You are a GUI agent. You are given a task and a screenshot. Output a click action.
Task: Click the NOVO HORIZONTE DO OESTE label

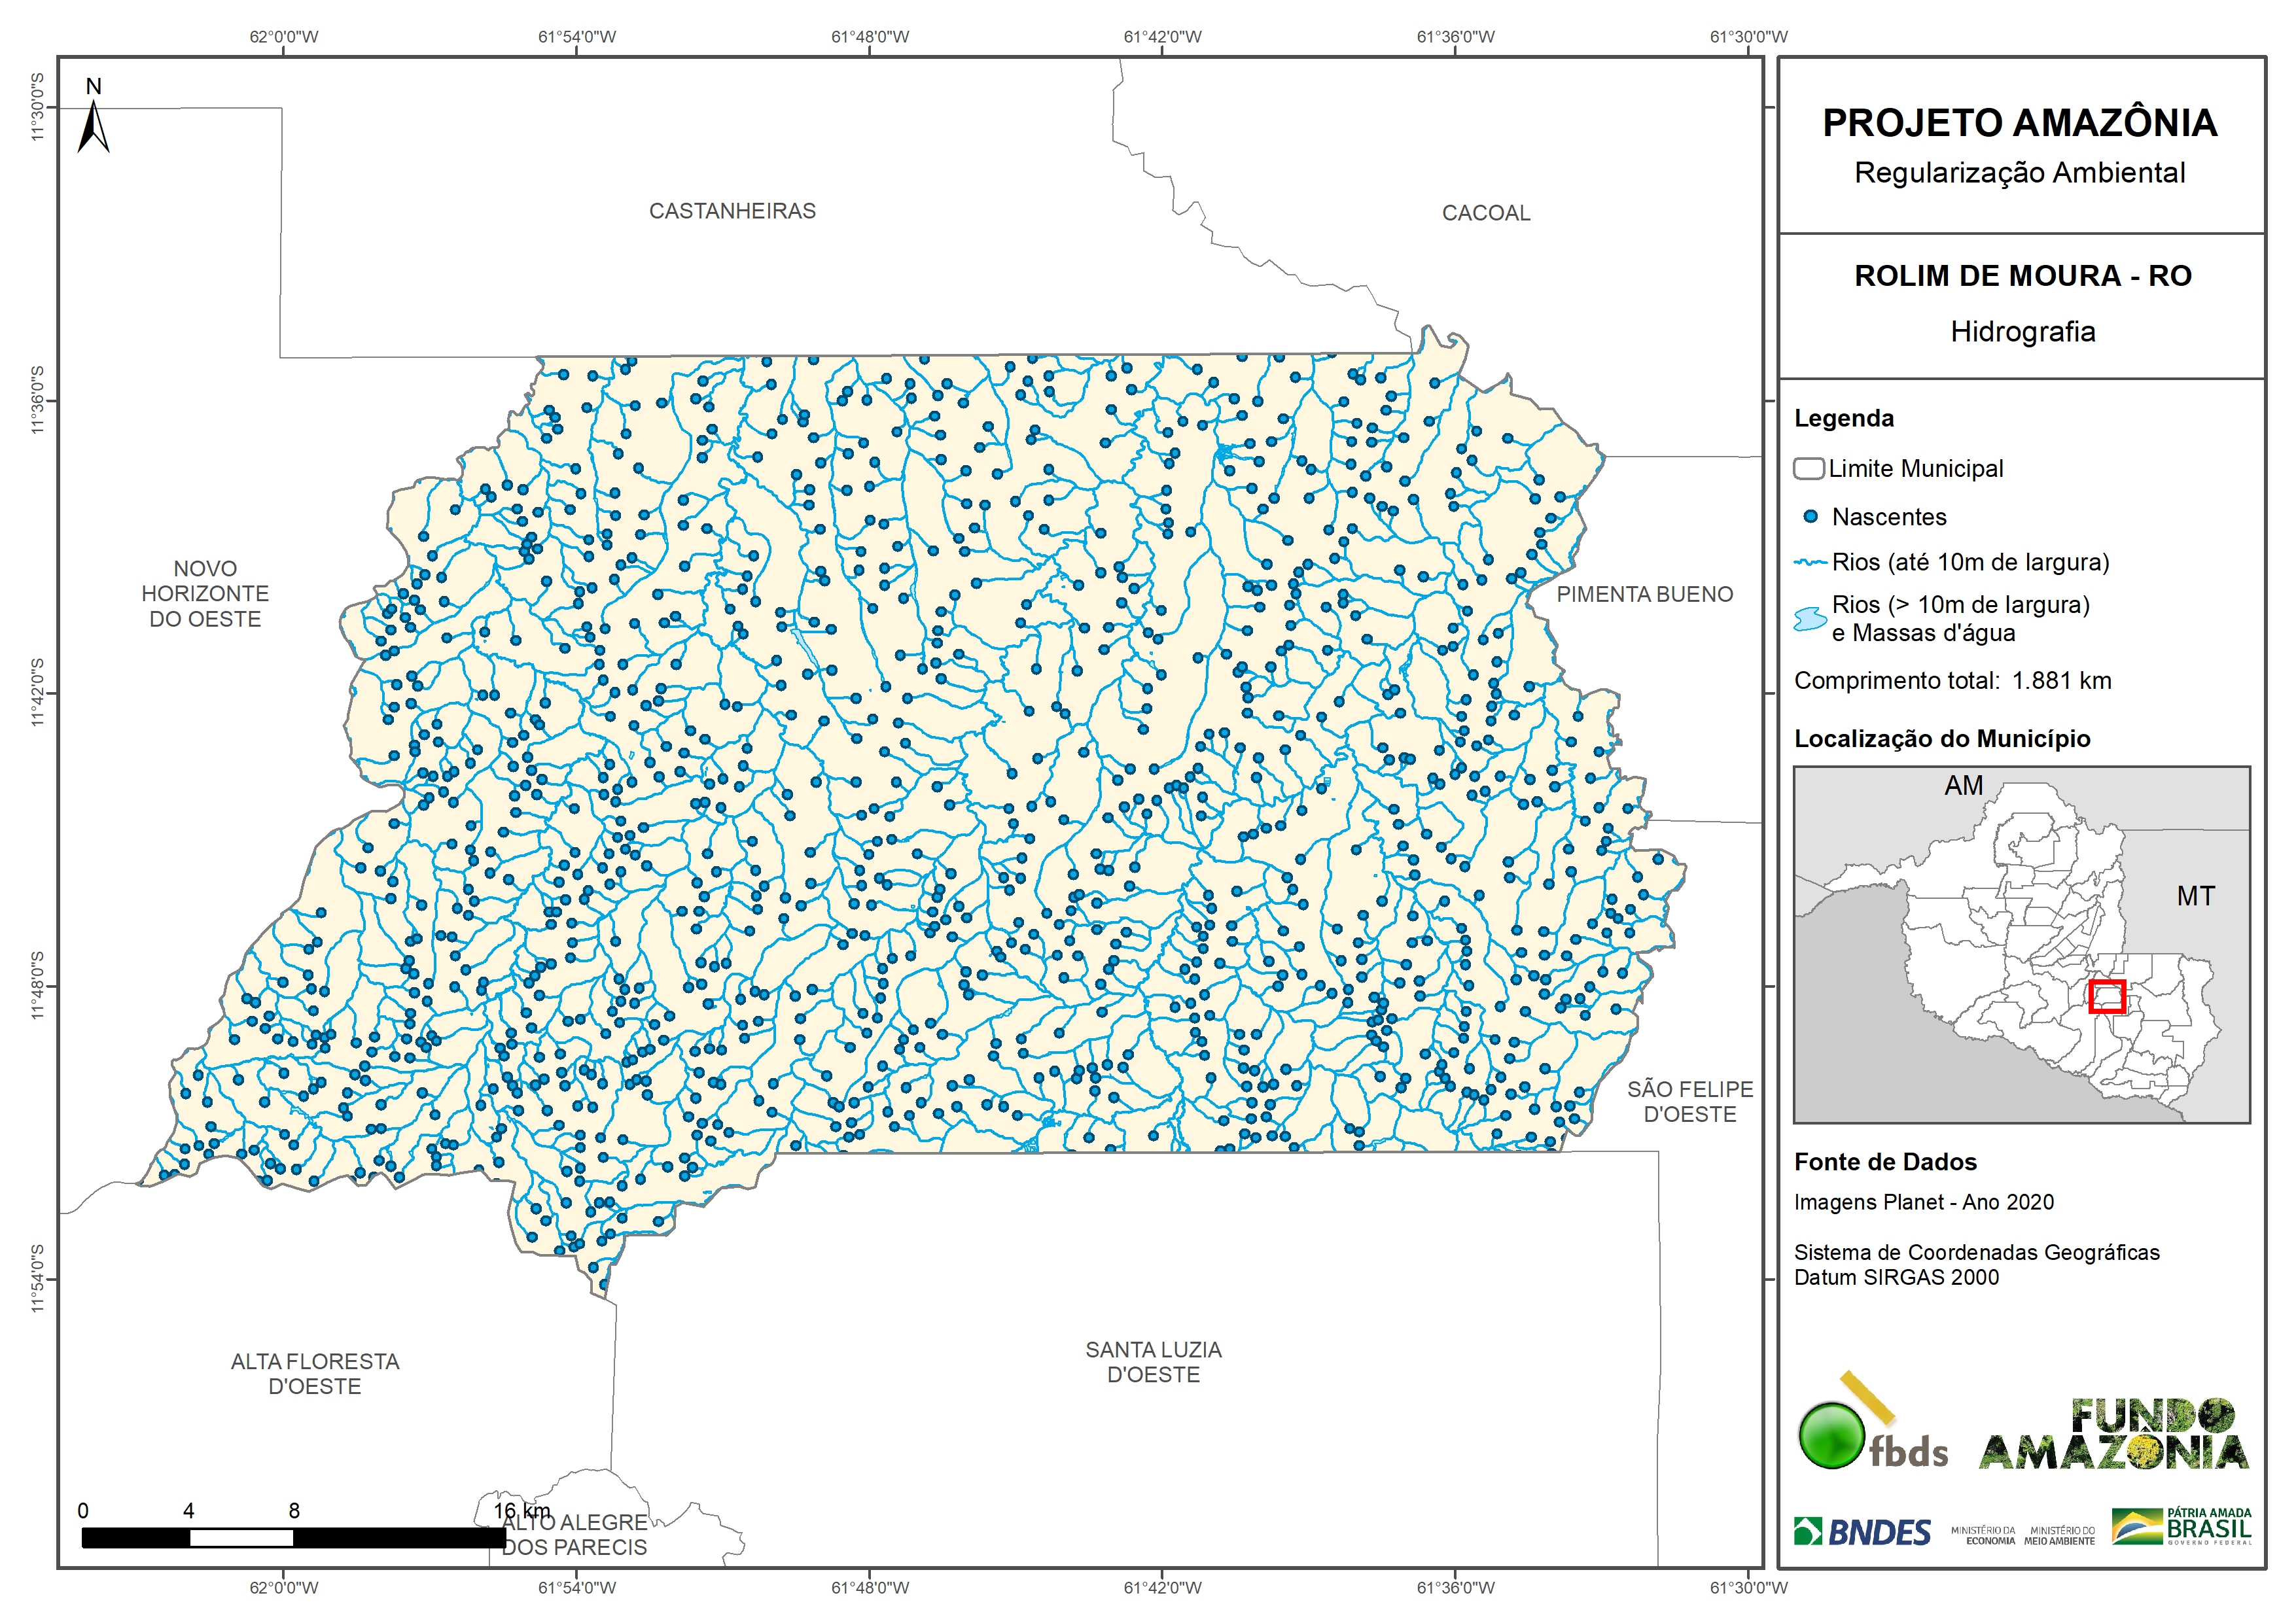click(x=205, y=594)
